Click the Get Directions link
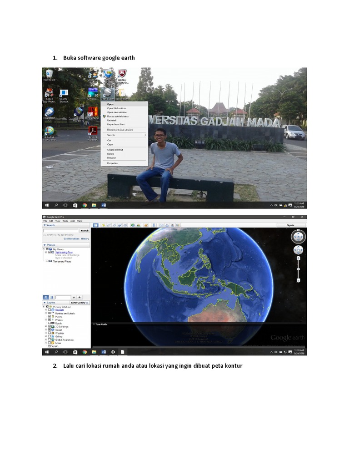The height and width of the screenshot is (466, 349). point(71,238)
